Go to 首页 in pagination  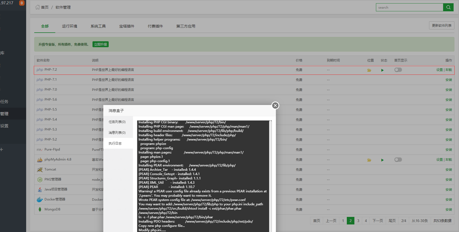pyautogui.click(x=317, y=221)
